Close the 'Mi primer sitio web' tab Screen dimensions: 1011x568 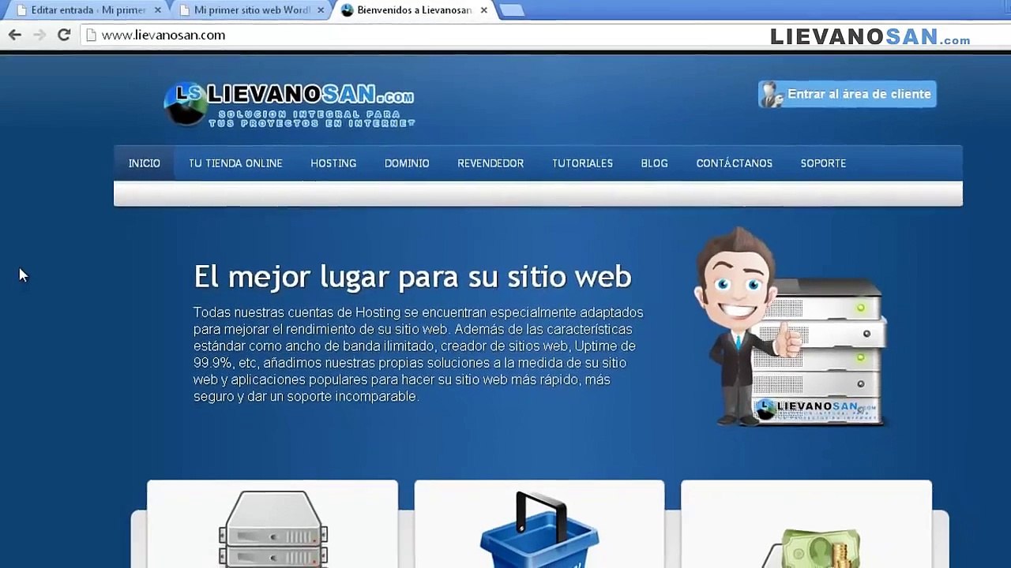321,10
